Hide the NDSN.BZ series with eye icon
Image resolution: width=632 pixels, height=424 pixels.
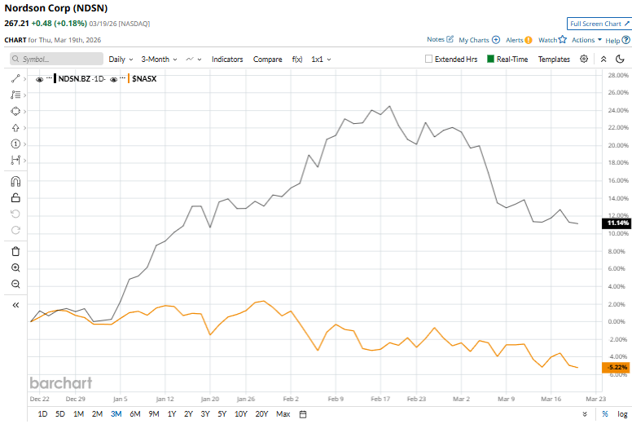coord(39,78)
